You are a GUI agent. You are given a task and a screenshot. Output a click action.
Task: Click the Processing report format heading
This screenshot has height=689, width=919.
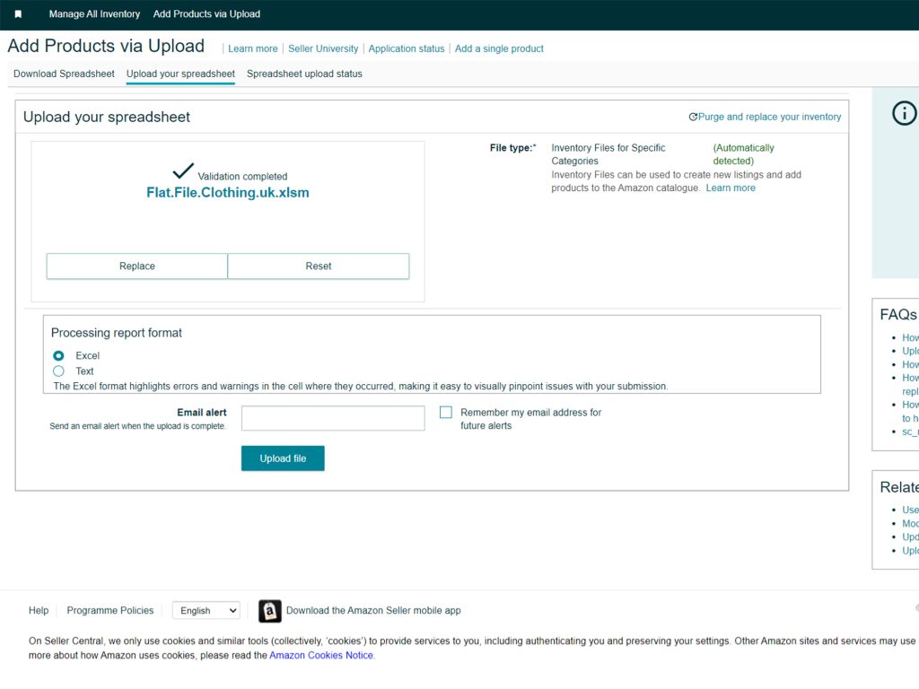pyautogui.click(x=117, y=333)
